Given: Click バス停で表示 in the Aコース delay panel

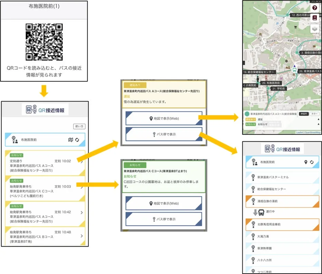Looking at the screenshot, I should pos(164,134).
